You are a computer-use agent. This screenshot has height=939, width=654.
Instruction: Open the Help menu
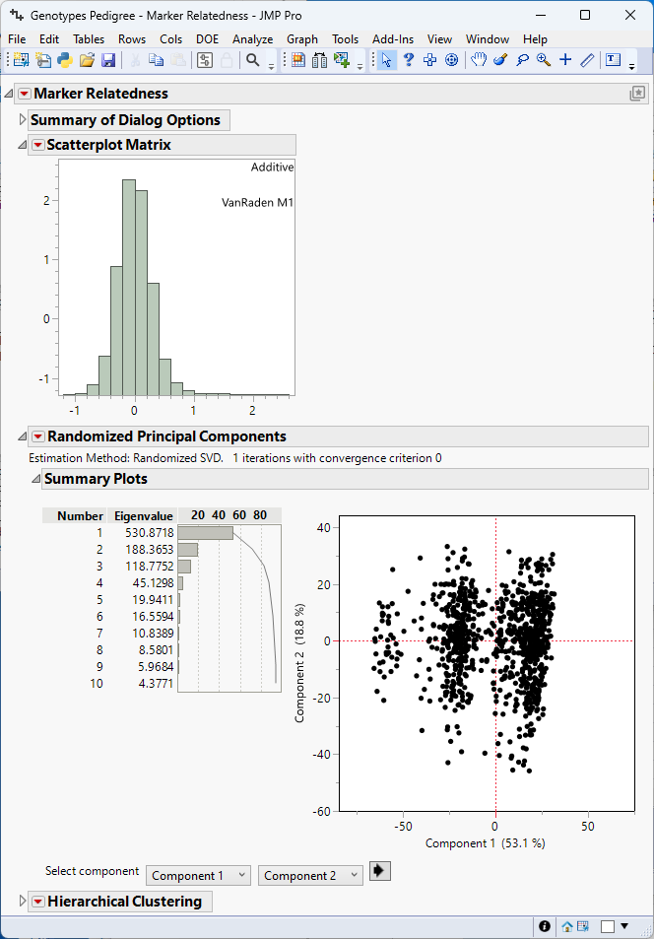pos(535,39)
